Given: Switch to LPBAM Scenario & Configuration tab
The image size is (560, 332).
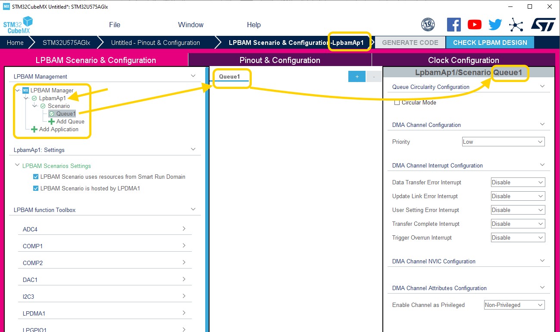Looking at the screenshot, I should pyautogui.click(x=96, y=60).
